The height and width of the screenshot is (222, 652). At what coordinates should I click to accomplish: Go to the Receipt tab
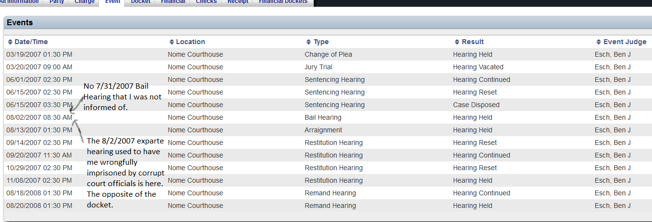point(238,2)
